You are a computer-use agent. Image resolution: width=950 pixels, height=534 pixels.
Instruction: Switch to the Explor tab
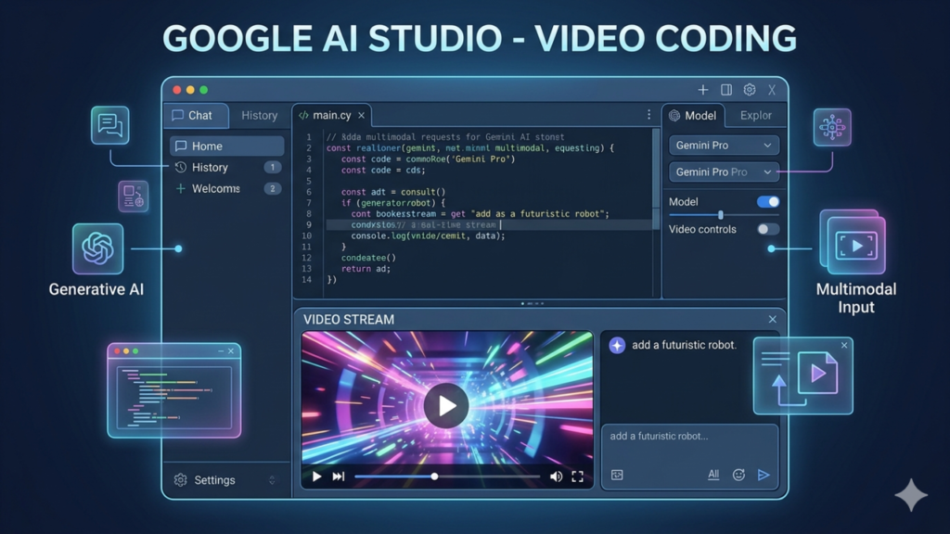click(756, 115)
